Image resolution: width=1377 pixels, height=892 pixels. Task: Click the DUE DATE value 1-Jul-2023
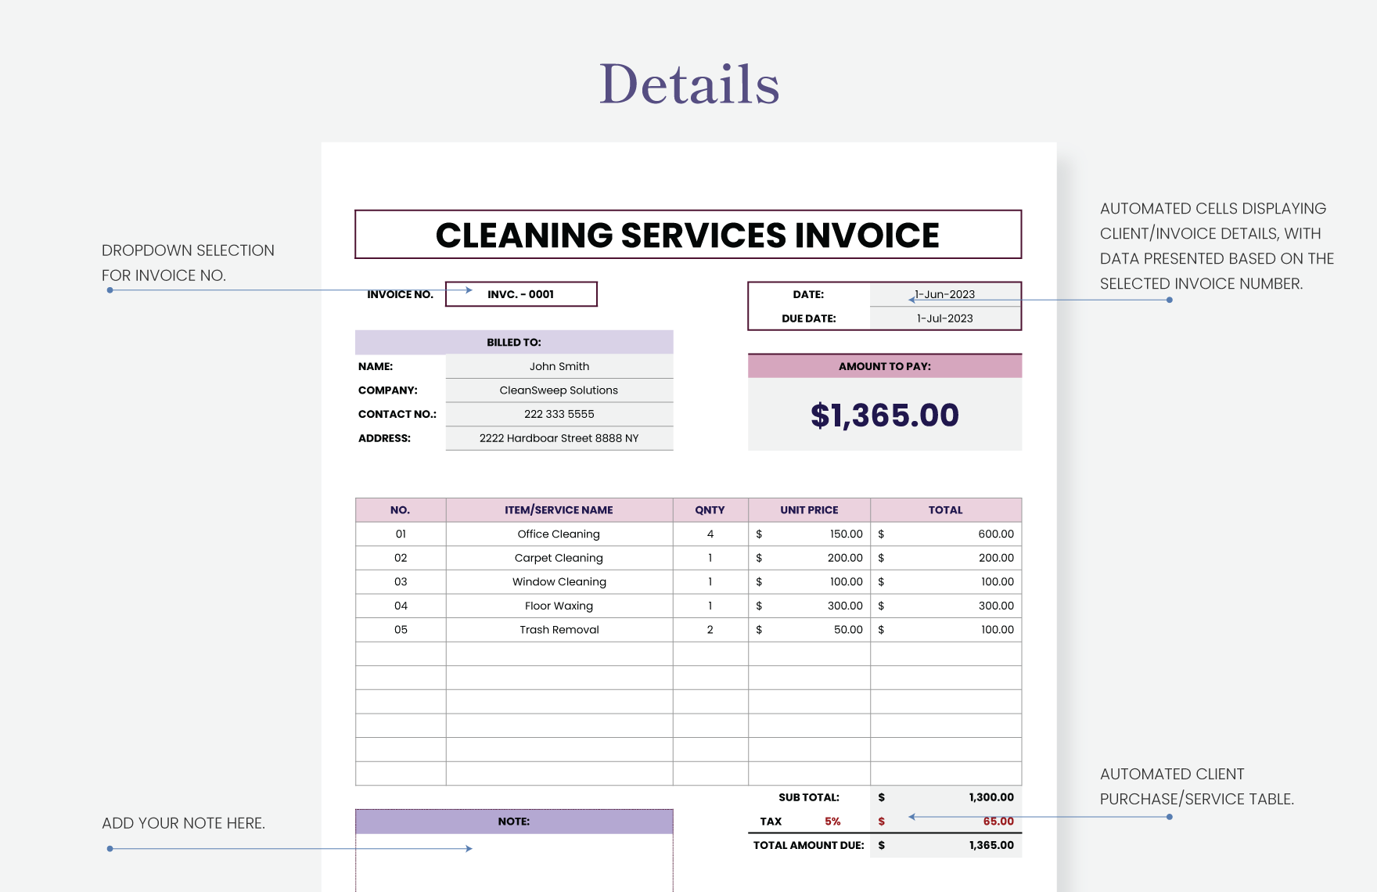coord(944,318)
